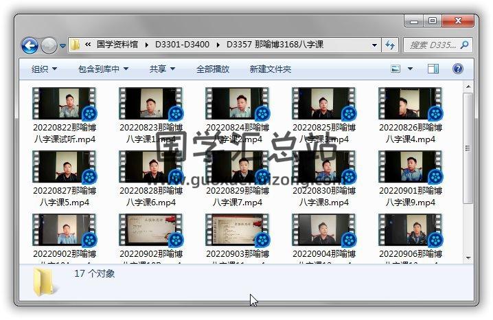Select D3357 那喻博3168八字课 breadcrumb
Screen dimensions: 493x320
pyautogui.click(x=275, y=45)
